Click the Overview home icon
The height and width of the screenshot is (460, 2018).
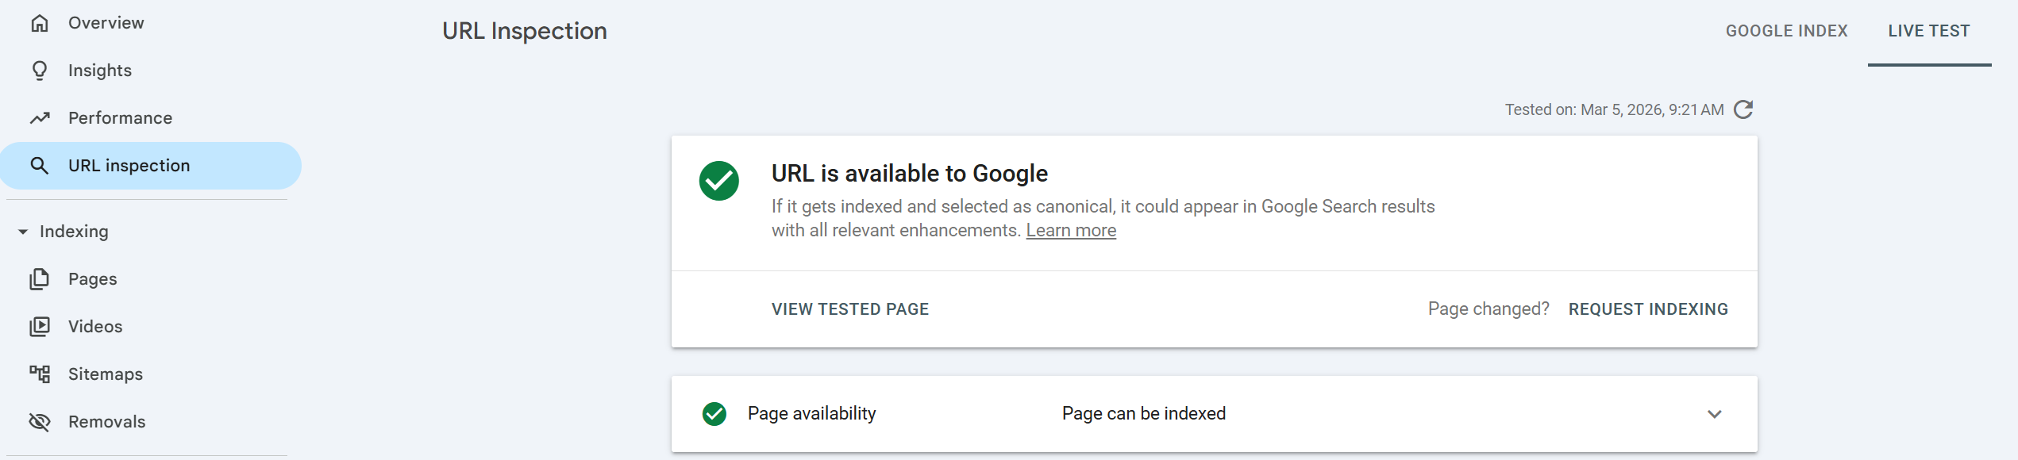[x=40, y=23]
